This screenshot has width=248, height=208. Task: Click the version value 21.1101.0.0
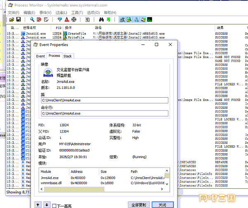tap(66, 88)
